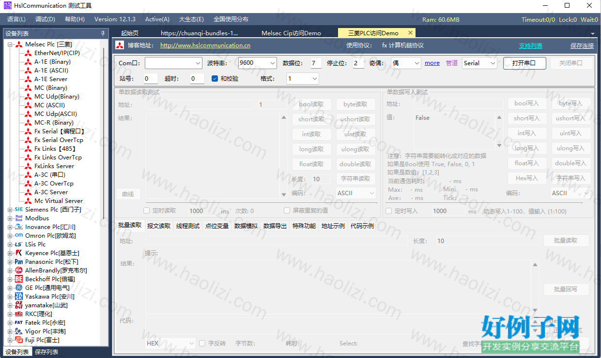The width and height of the screenshot is (601, 358).
Task: Pin the 设备列表 panel
Action: (103, 33)
